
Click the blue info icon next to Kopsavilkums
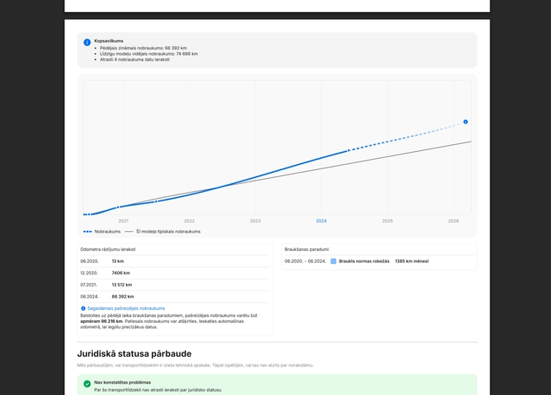point(87,43)
